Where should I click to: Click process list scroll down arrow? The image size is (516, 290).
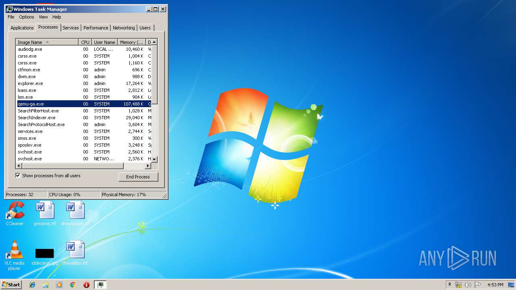tap(154, 159)
